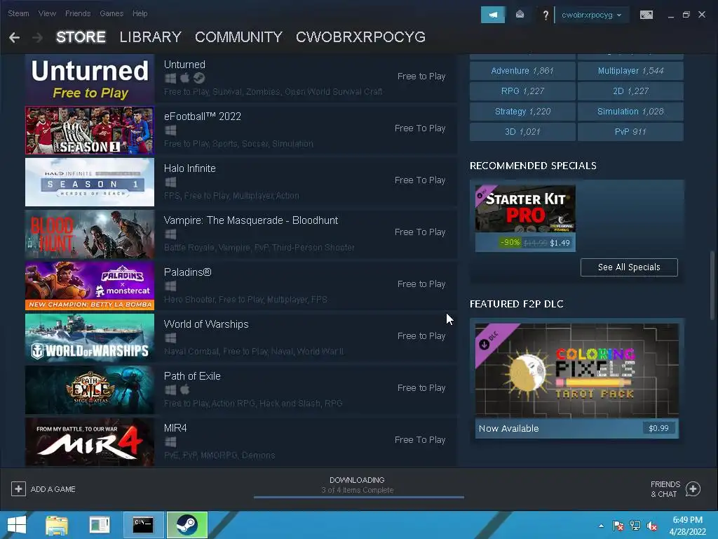
Task: Go forward with the right arrow
Action: (x=38, y=37)
